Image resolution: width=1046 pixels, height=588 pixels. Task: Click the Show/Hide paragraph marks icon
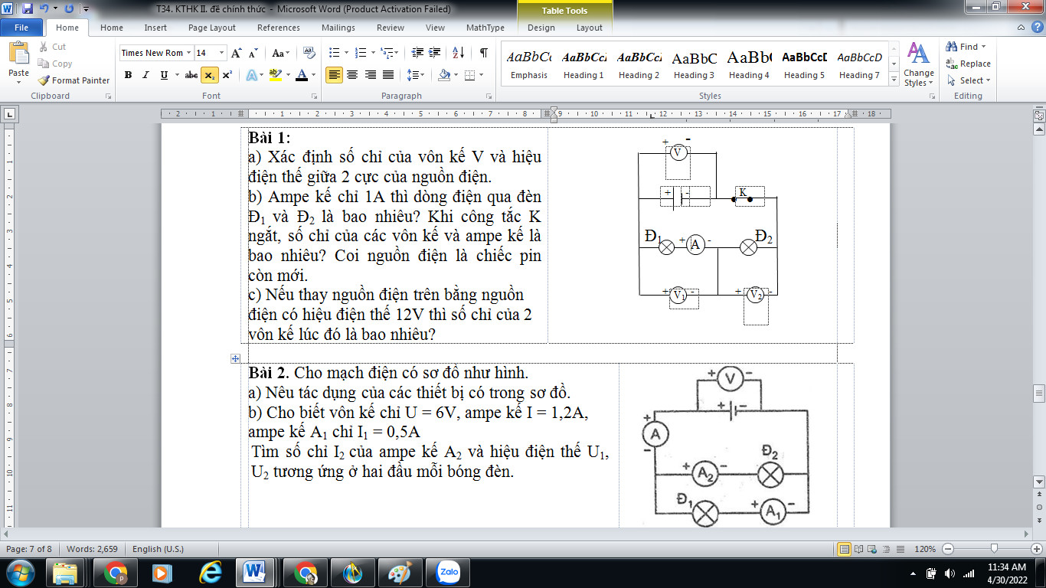click(483, 53)
